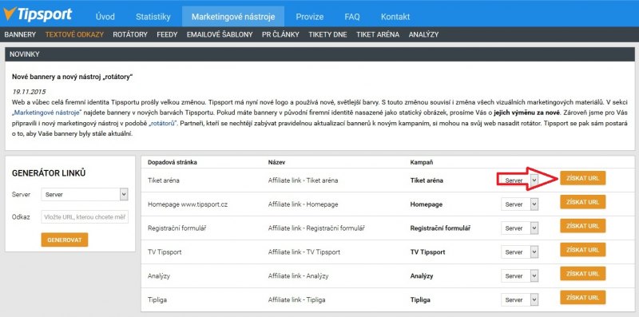Open the Server dropdown for Tipliga row
This screenshot has width=639, height=317.
(x=520, y=299)
